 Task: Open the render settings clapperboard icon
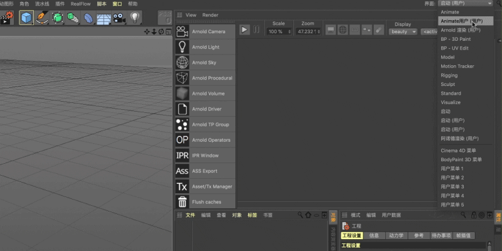point(6,18)
